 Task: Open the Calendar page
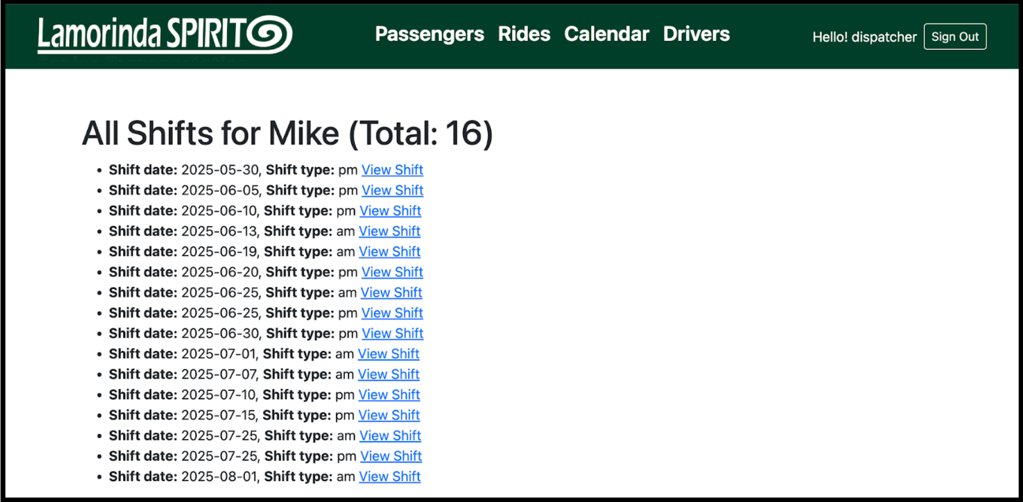point(606,34)
